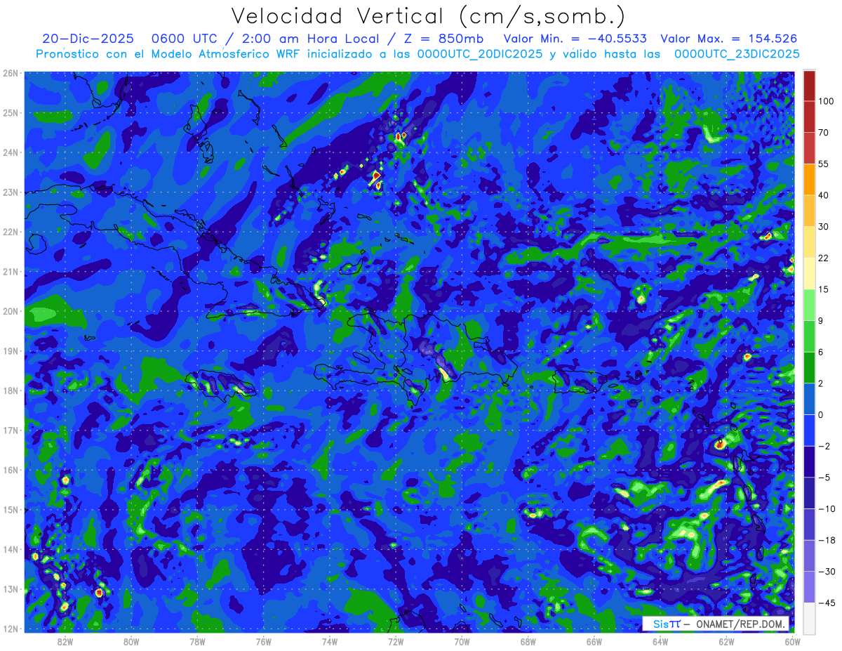Click the pale yellow swatch between 22 and 15
The image size is (842, 651).
coord(810,274)
